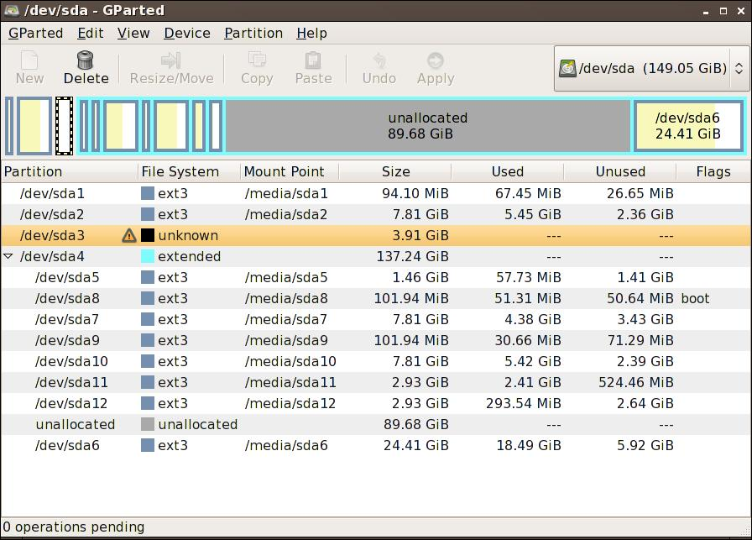Click the unallocated region in graphical bar
This screenshot has width=752, height=540.
coord(428,124)
